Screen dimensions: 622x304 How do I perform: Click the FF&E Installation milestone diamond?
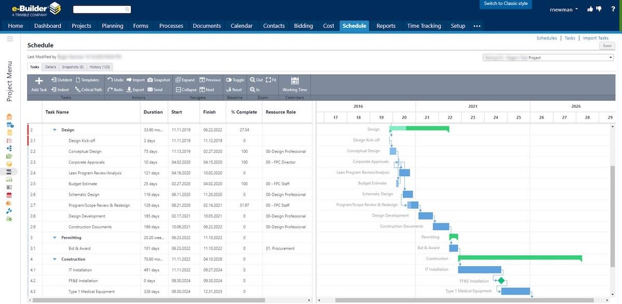click(x=501, y=280)
